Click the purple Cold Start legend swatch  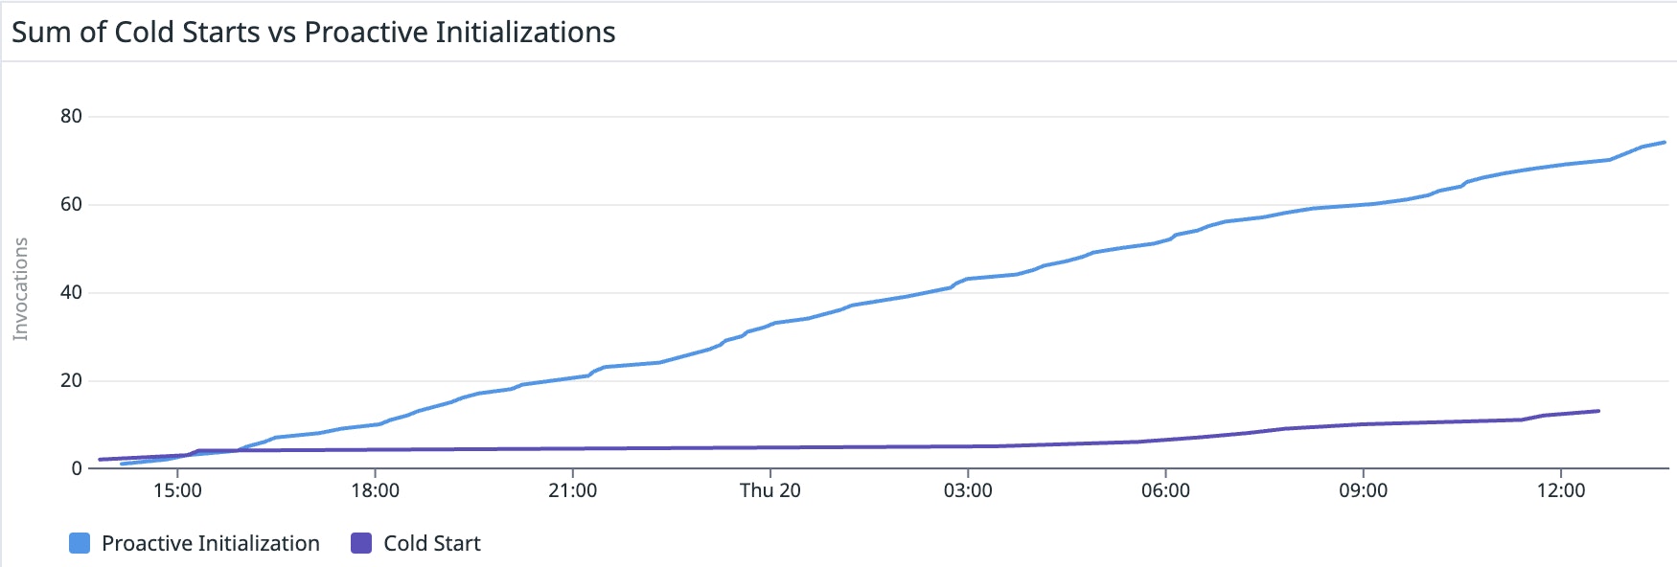(x=361, y=543)
